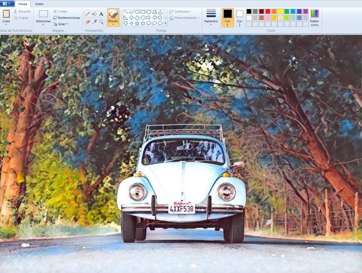Open Editar cores color editor
Screen dimensions: 362x273
(314, 17)
